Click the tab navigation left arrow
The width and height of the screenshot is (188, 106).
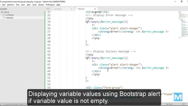(x=47, y=9)
